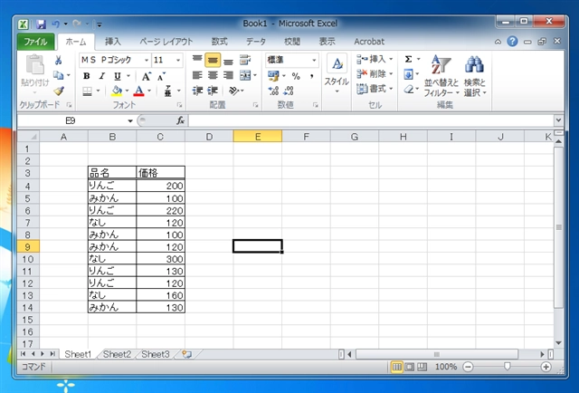Click the increase decimal icon
This screenshot has height=393, width=579.
[273, 91]
